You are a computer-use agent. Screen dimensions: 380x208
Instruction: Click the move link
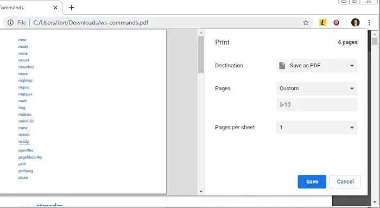tap(23, 74)
